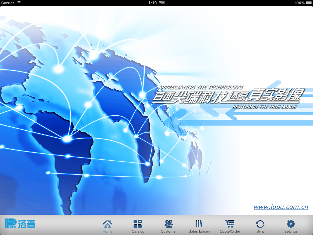Click the LOPU logo in bottom bar

click(x=20, y=223)
